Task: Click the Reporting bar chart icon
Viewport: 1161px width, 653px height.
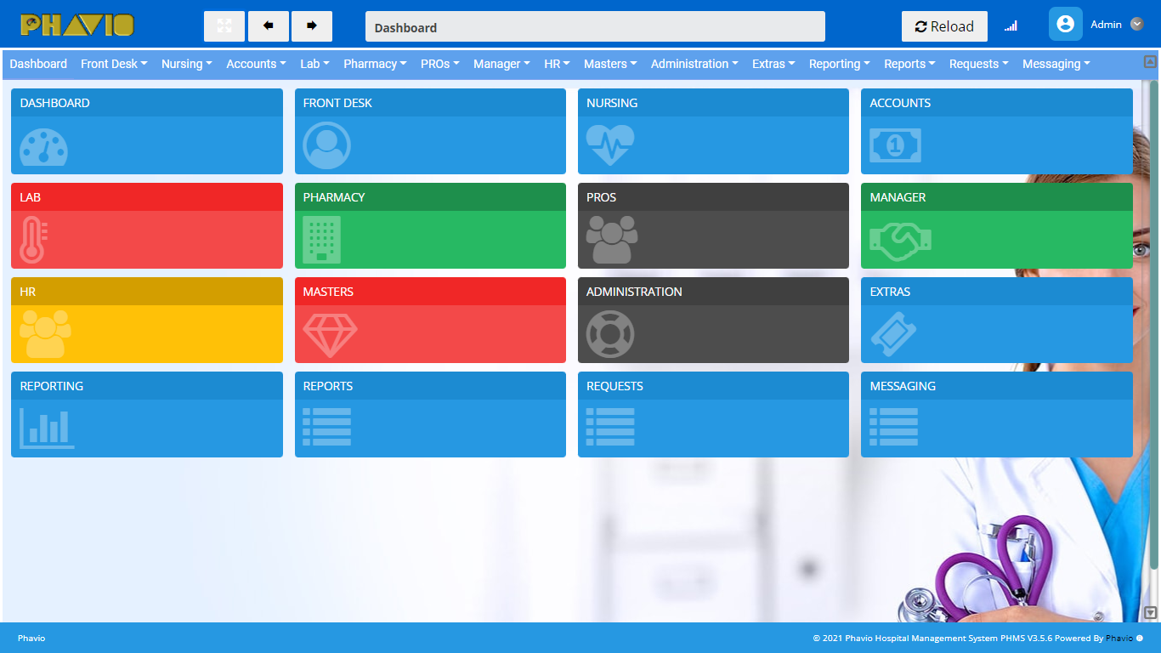Action: (48, 429)
